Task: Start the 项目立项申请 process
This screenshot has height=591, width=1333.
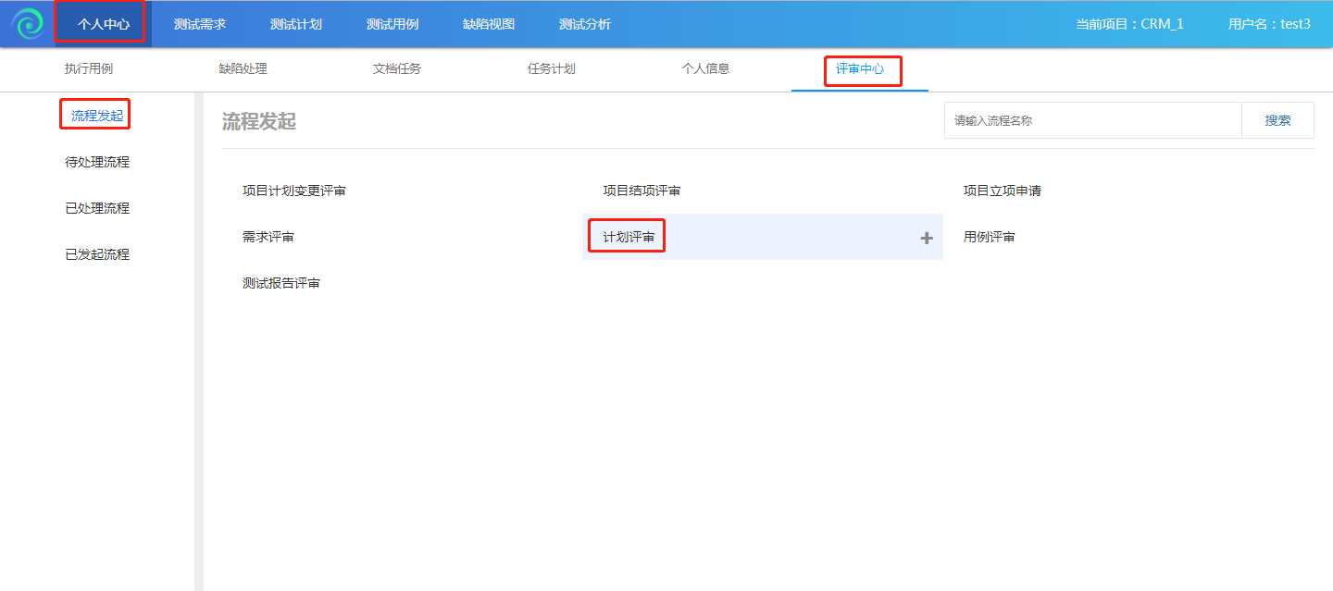Action: click(x=1003, y=191)
